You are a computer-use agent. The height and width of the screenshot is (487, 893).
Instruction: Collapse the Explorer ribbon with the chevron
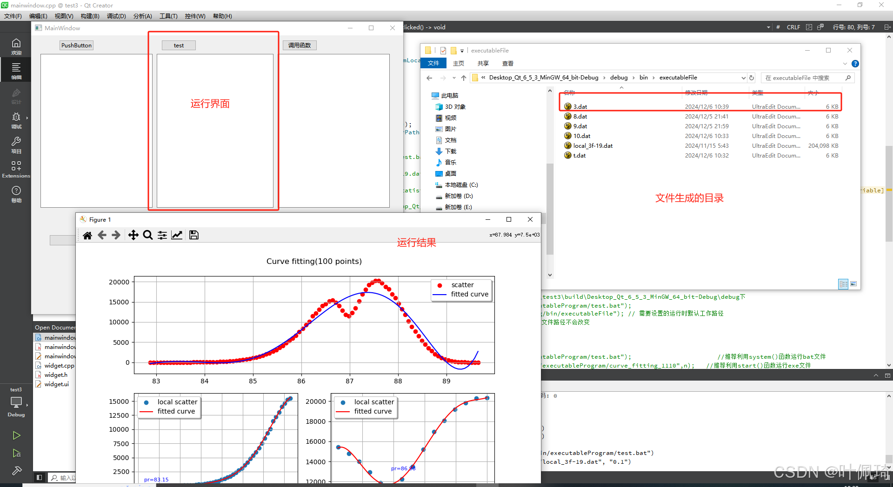[x=845, y=64]
